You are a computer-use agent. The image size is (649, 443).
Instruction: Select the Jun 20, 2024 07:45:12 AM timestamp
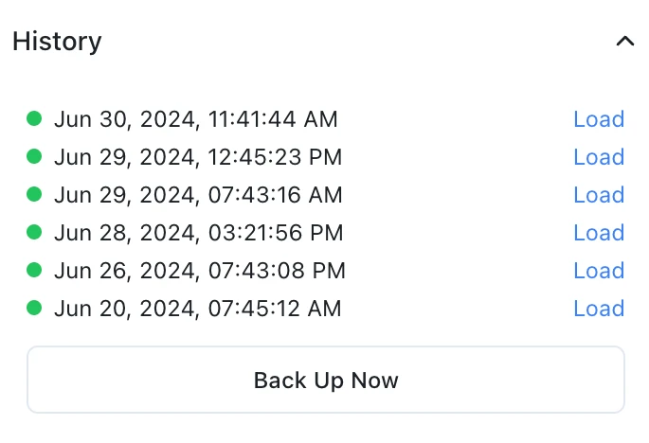[x=197, y=309]
